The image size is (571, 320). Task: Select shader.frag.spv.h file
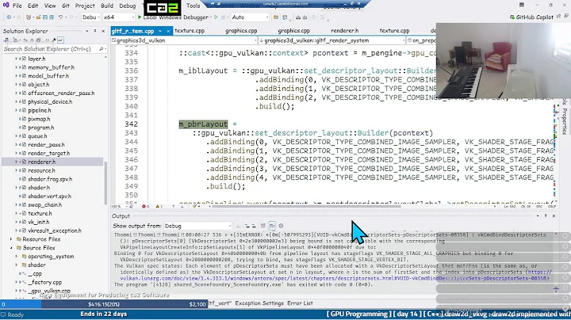click(x=50, y=179)
